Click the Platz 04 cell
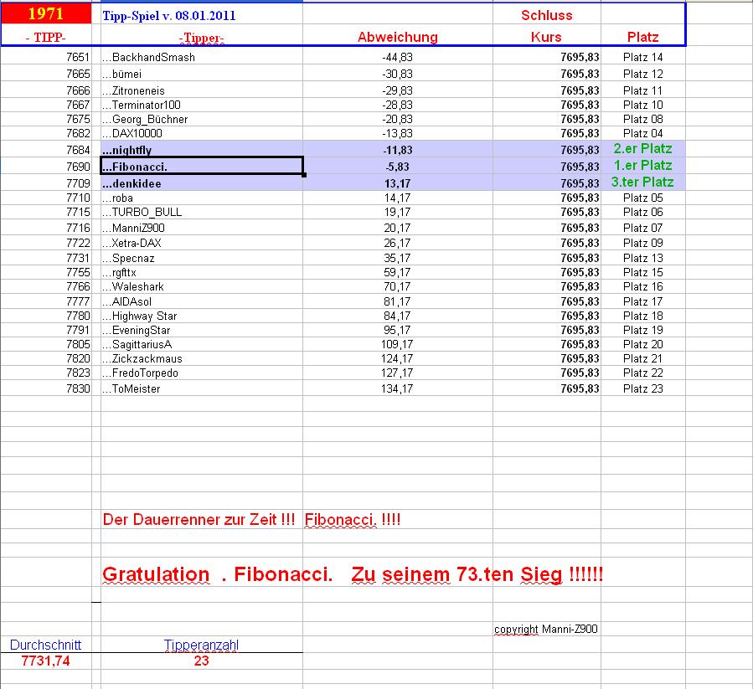This screenshot has height=689, width=753. [x=642, y=133]
